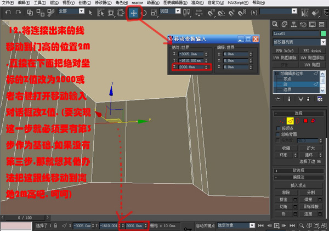Choose the rectangular selection region tool
This screenshot has width=329, height=231.
click(x=111, y=13)
